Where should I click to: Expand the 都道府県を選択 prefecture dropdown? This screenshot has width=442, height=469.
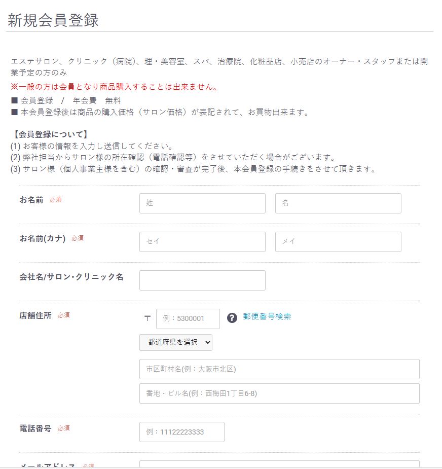coord(176,343)
